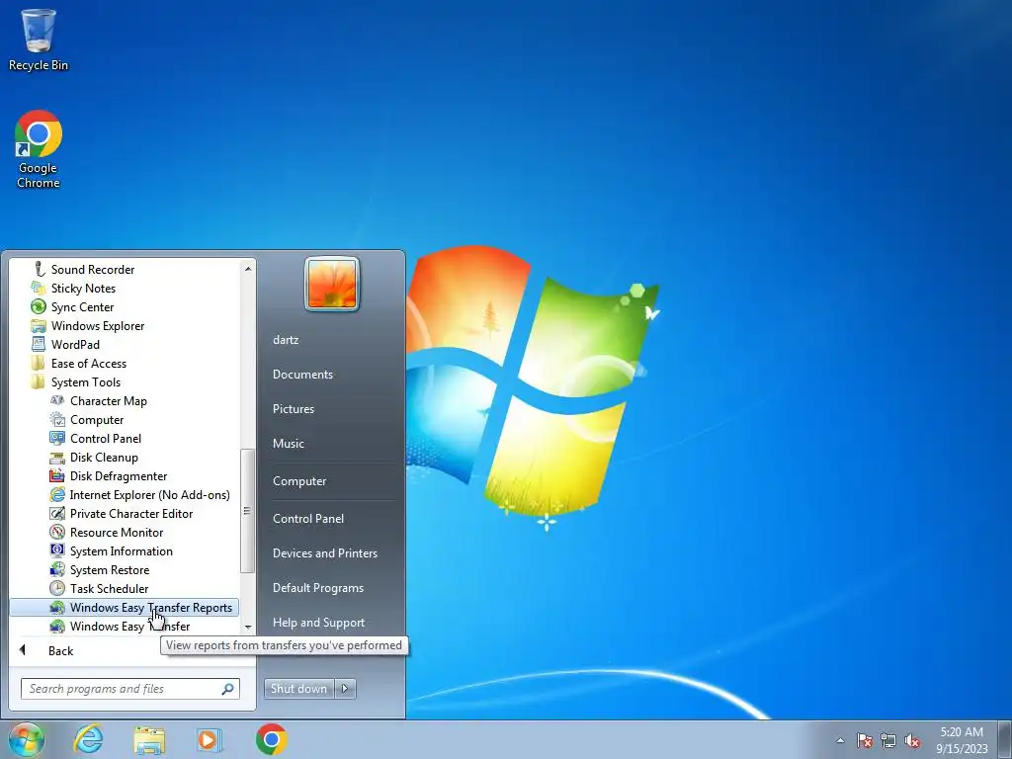Viewport: 1012px width, 759px height.
Task: Launch the Google Chrome desktop shortcut
Action: [39, 149]
